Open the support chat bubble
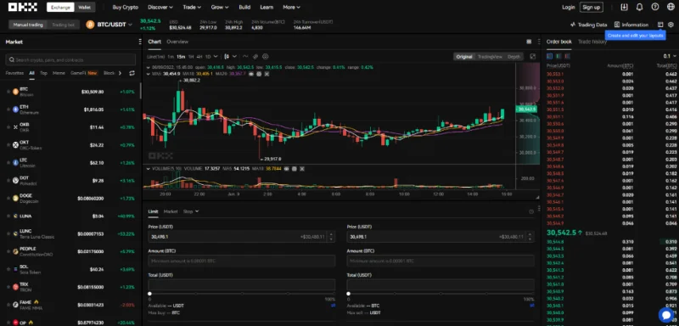The image size is (679, 326). pyautogui.click(x=665, y=314)
